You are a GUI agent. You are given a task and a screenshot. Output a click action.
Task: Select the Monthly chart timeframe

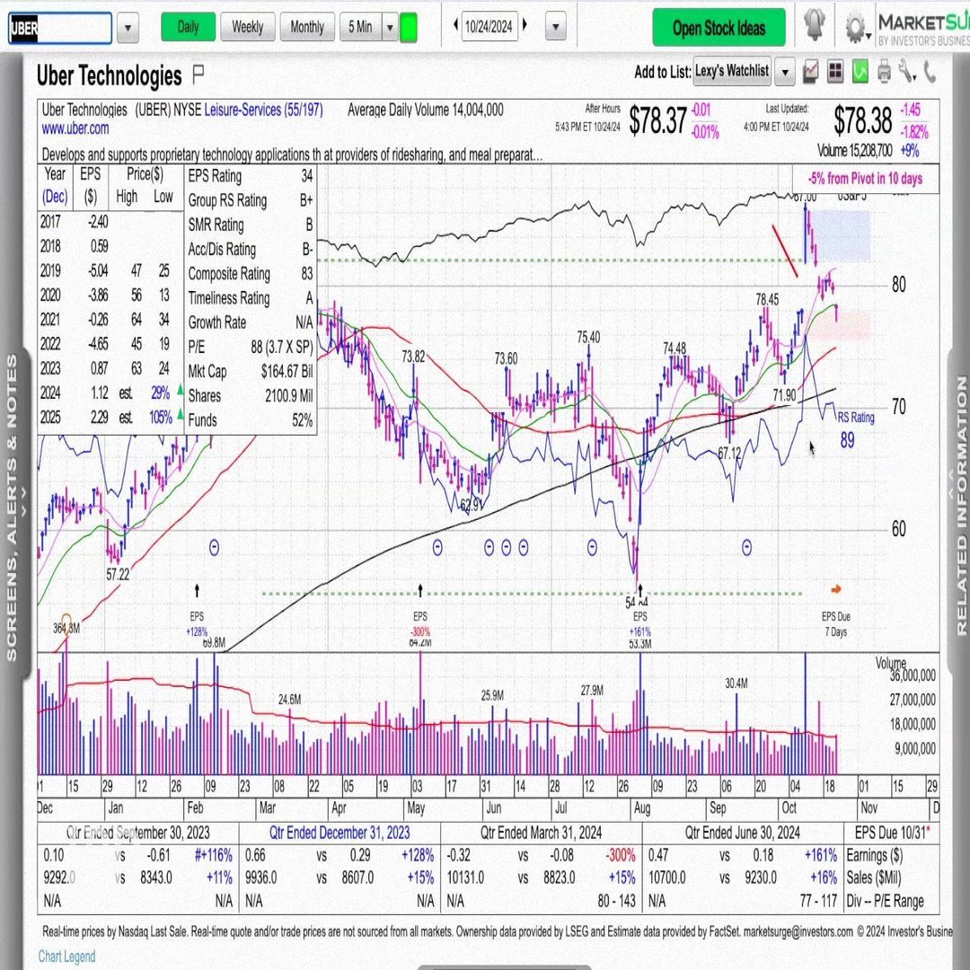point(307,27)
